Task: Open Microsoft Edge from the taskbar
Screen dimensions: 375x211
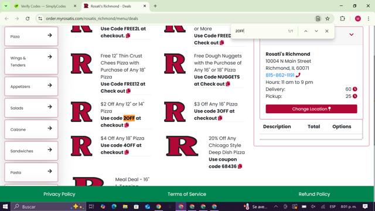Action: point(114,206)
